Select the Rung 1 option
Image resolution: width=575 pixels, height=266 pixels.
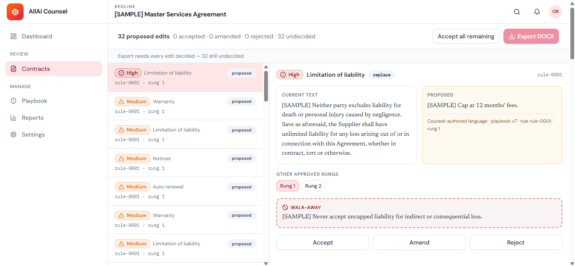[288, 186]
